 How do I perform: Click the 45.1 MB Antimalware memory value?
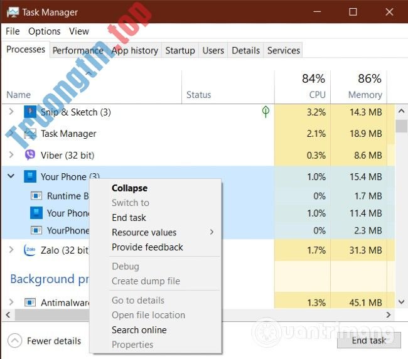click(365, 303)
